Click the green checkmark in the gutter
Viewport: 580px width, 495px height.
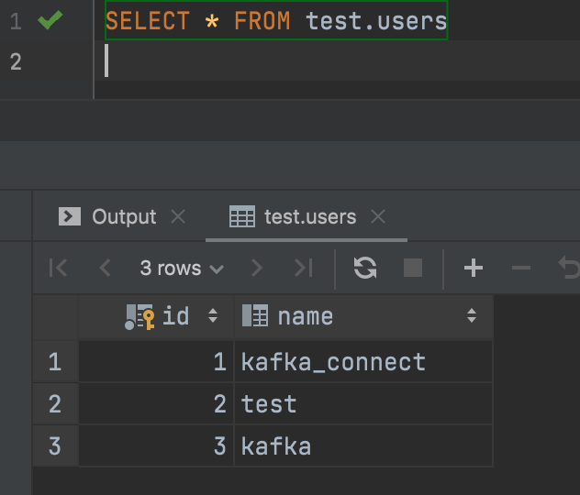(x=50, y=20)
